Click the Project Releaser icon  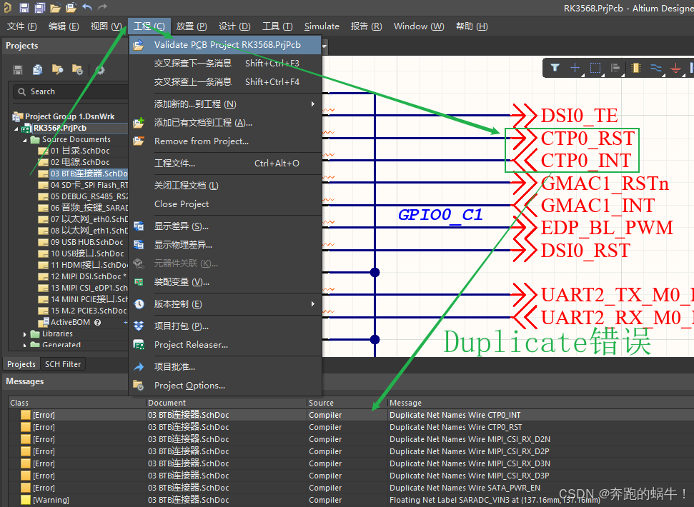139,345
